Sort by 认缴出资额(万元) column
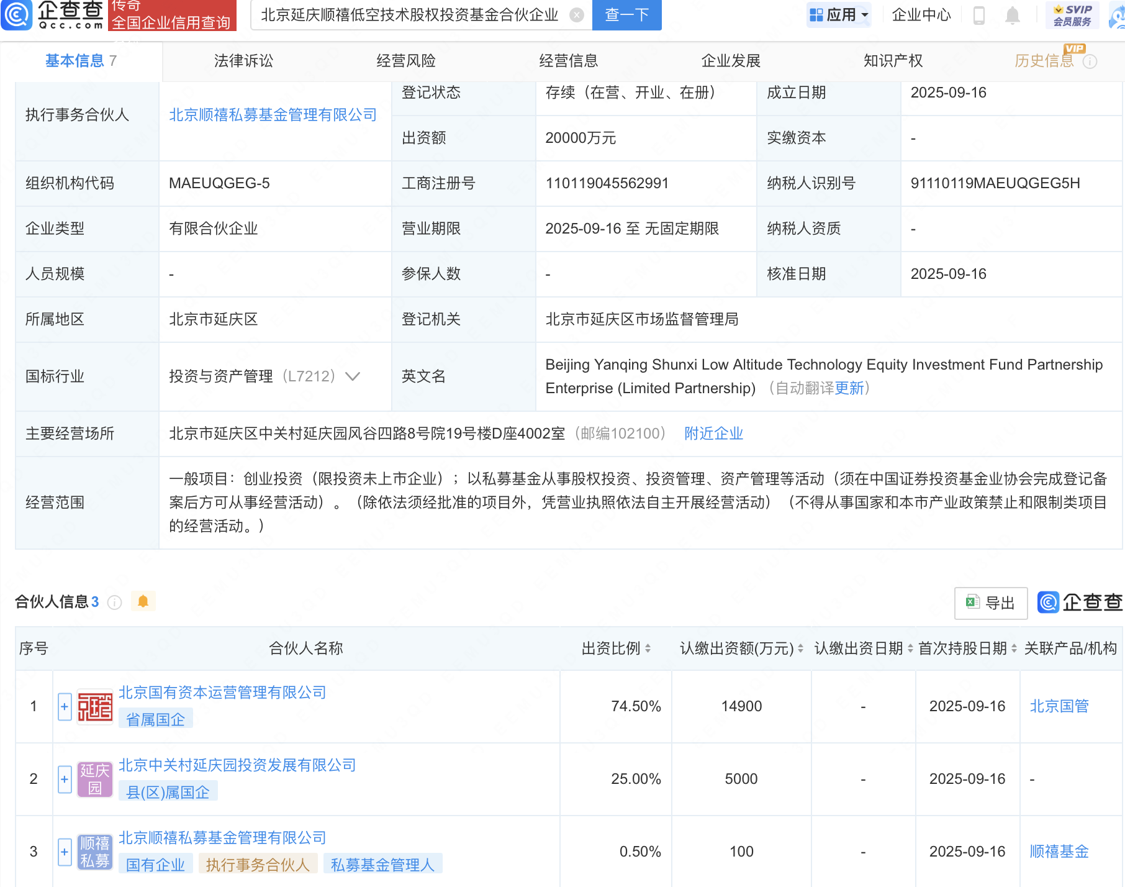This screenshot has height=887, width=1125. (800, 648)
